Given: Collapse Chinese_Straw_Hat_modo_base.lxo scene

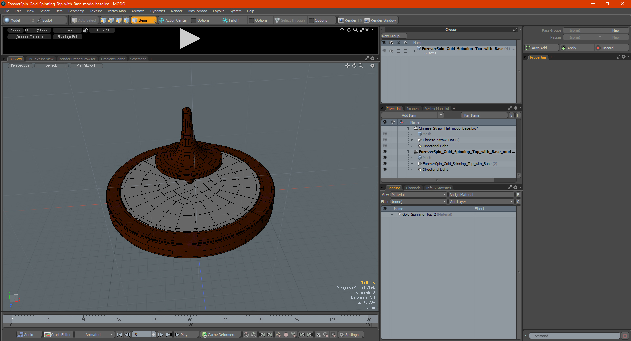Looking at the screenshot, I should tap(409, 128).
